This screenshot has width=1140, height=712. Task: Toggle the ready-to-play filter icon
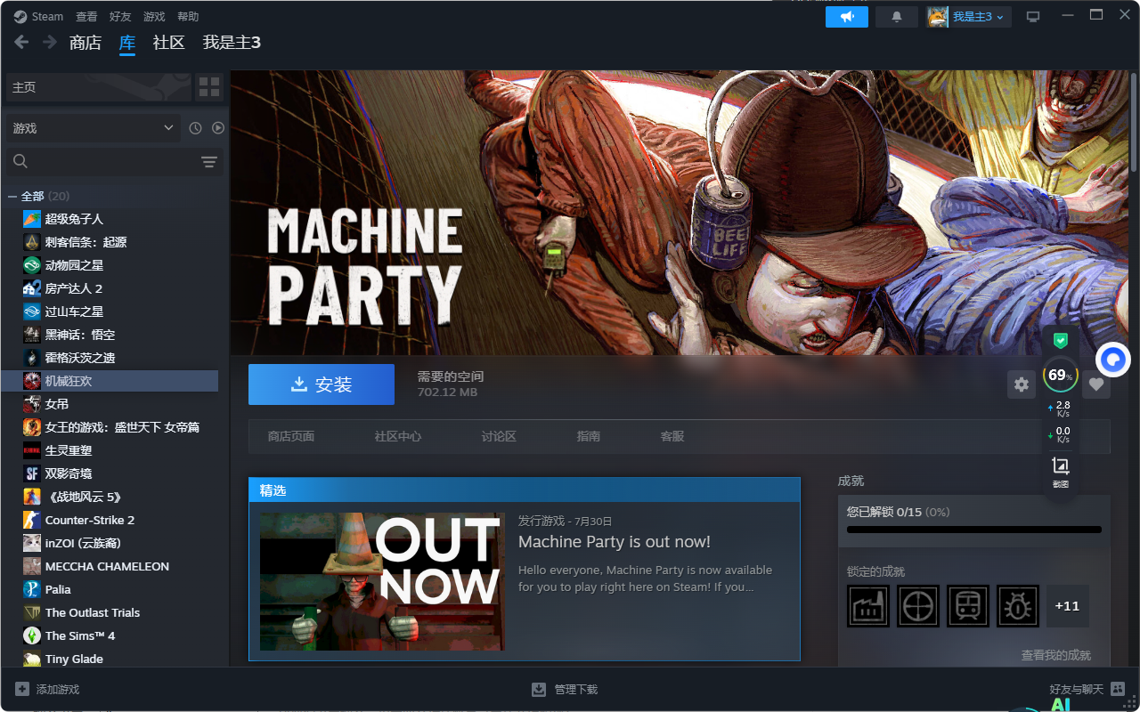(x=218, y=128)
